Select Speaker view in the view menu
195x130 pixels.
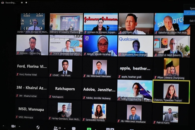coord(189,8)
